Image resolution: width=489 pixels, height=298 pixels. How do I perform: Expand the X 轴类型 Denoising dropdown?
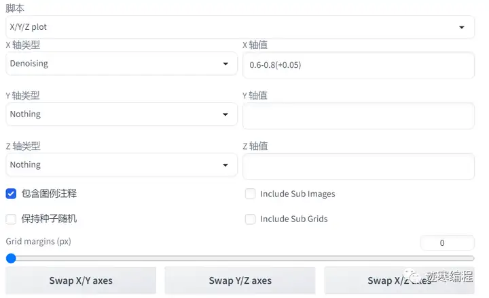(x=115, y=64)
